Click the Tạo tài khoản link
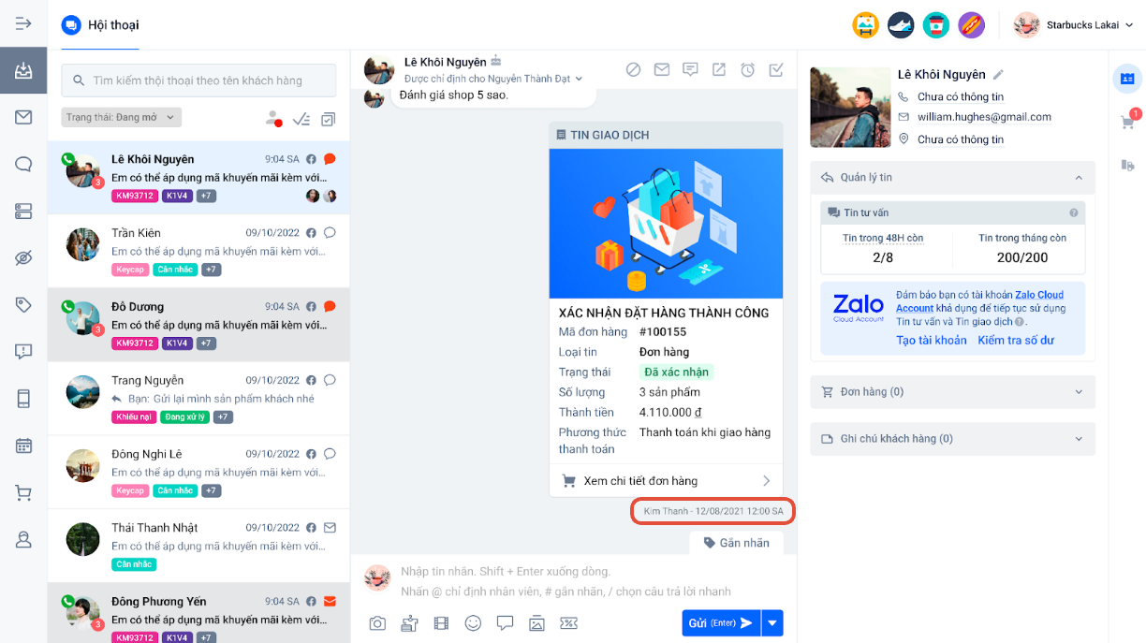This screenshot has height=643, width=1146. pos(931,340)
